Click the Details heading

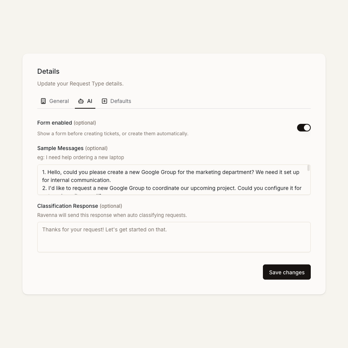[48, 71]
